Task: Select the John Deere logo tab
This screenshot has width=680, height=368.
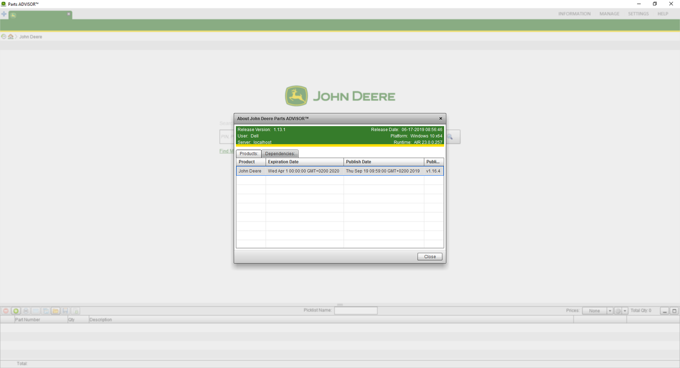Action: pos(40,15)
